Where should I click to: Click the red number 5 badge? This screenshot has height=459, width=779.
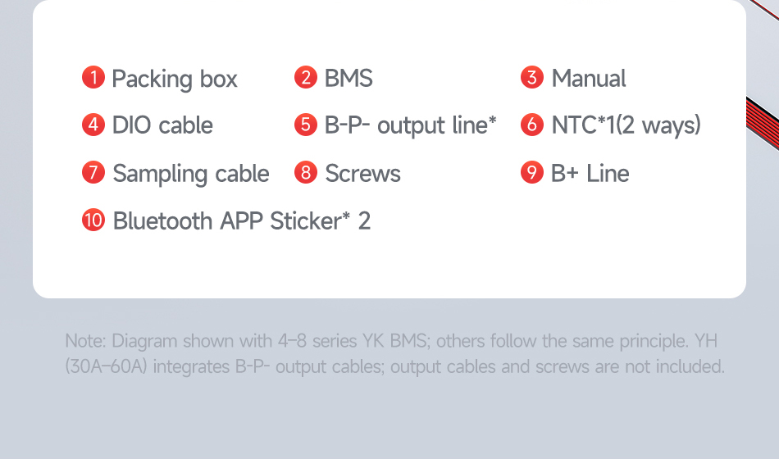coord(306,125)
